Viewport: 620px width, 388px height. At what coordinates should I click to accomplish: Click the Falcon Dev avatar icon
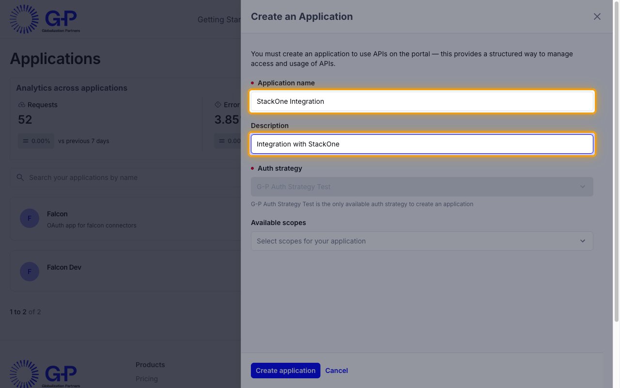tap(30, 271)
